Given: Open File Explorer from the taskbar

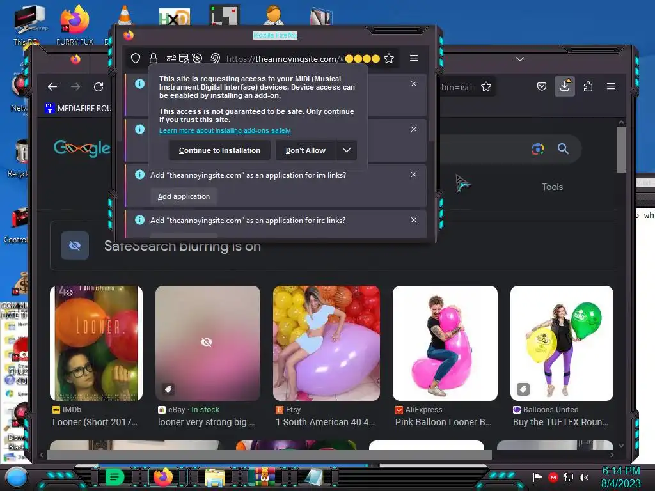Looking at the screenshot, I should 215,478.
